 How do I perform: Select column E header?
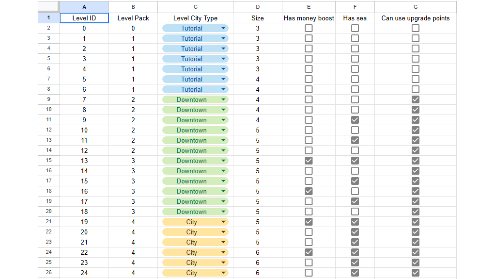tap(309, 7)
